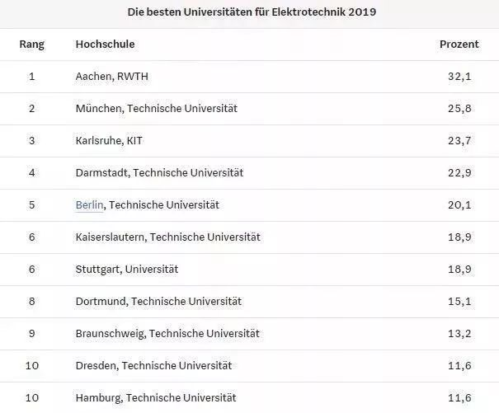The image size is (499, 413).
Task: Click the Stuttgart, Universität entry
Action: 127,270
